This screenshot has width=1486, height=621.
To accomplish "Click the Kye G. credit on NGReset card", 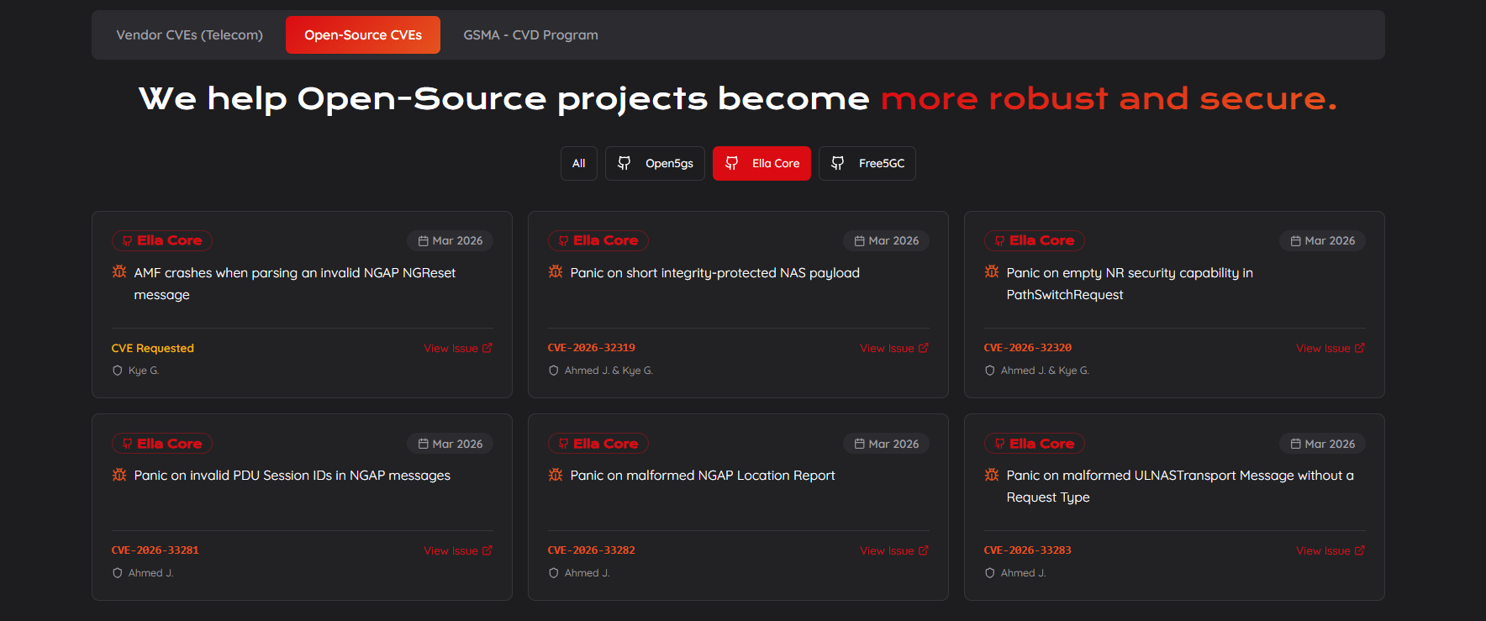I will (x=144, y=371).
